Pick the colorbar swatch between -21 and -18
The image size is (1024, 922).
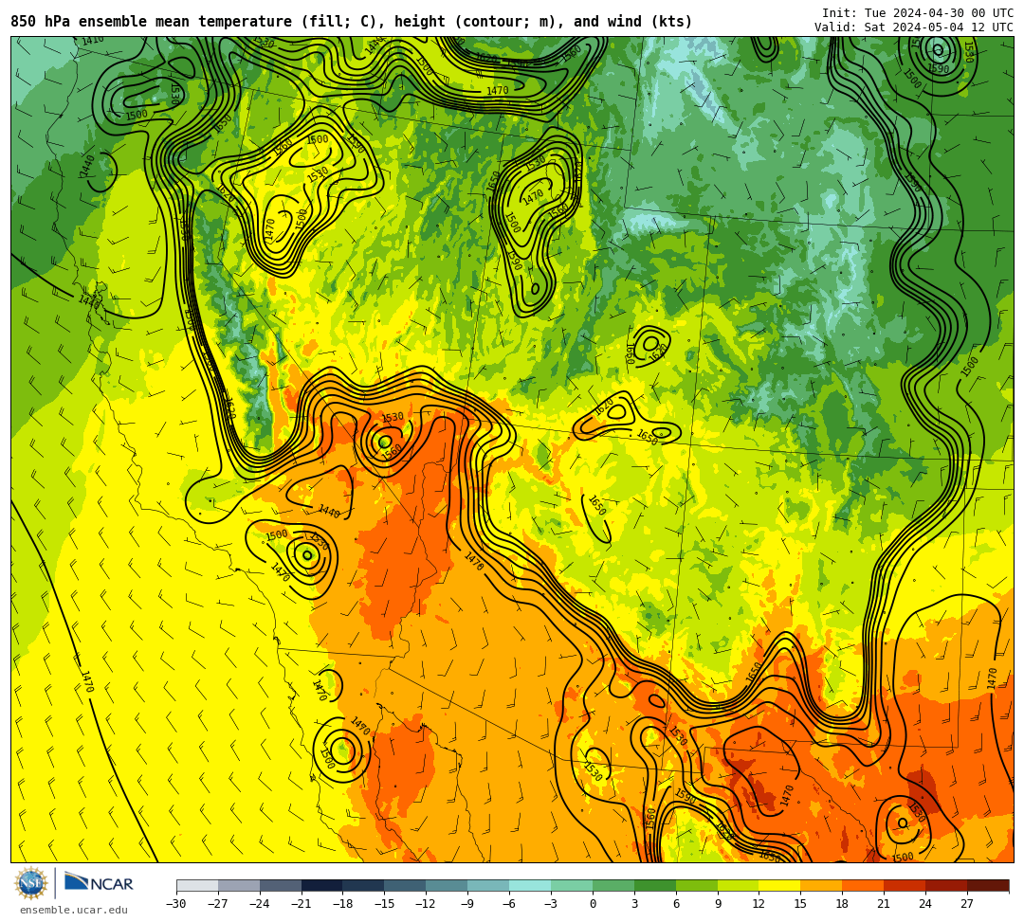(322, 885)
